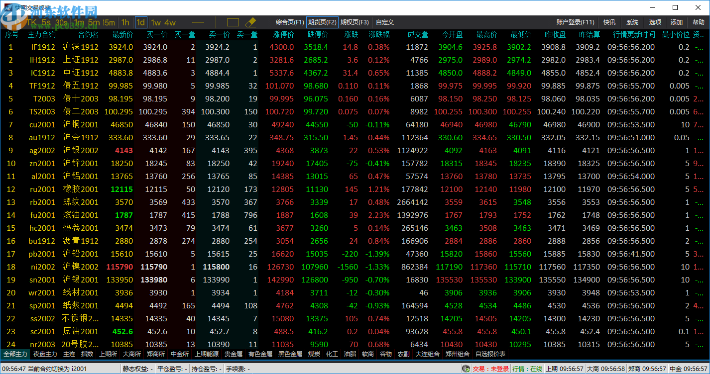Click the 行情更新时间 column header
The image size is (710, 374).
[x=634, y=35]
